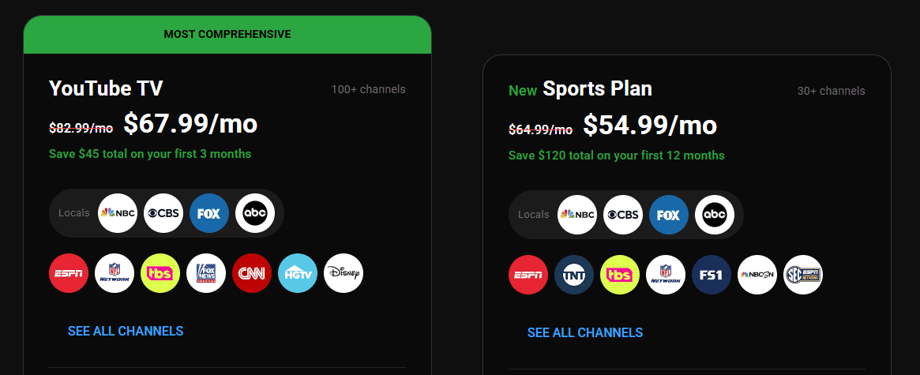Click the '30+ channels' label
The image size is (920, 375).
point(831,91)
